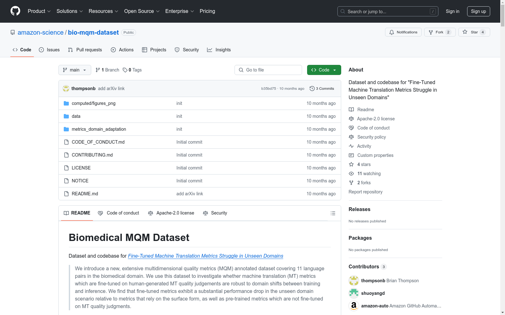Screen dimensions: 505x315
Task: Click shuoyangd contributor avatar
Action: (x=354, y=293)
